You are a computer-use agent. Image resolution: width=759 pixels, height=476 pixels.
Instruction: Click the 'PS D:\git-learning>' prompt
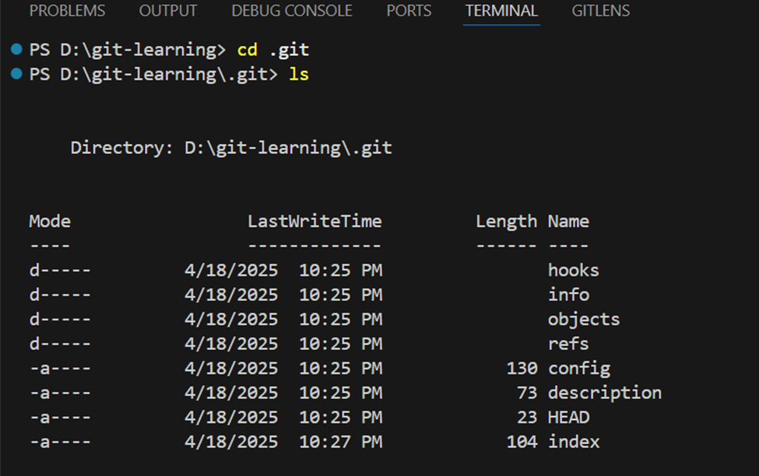128,50
